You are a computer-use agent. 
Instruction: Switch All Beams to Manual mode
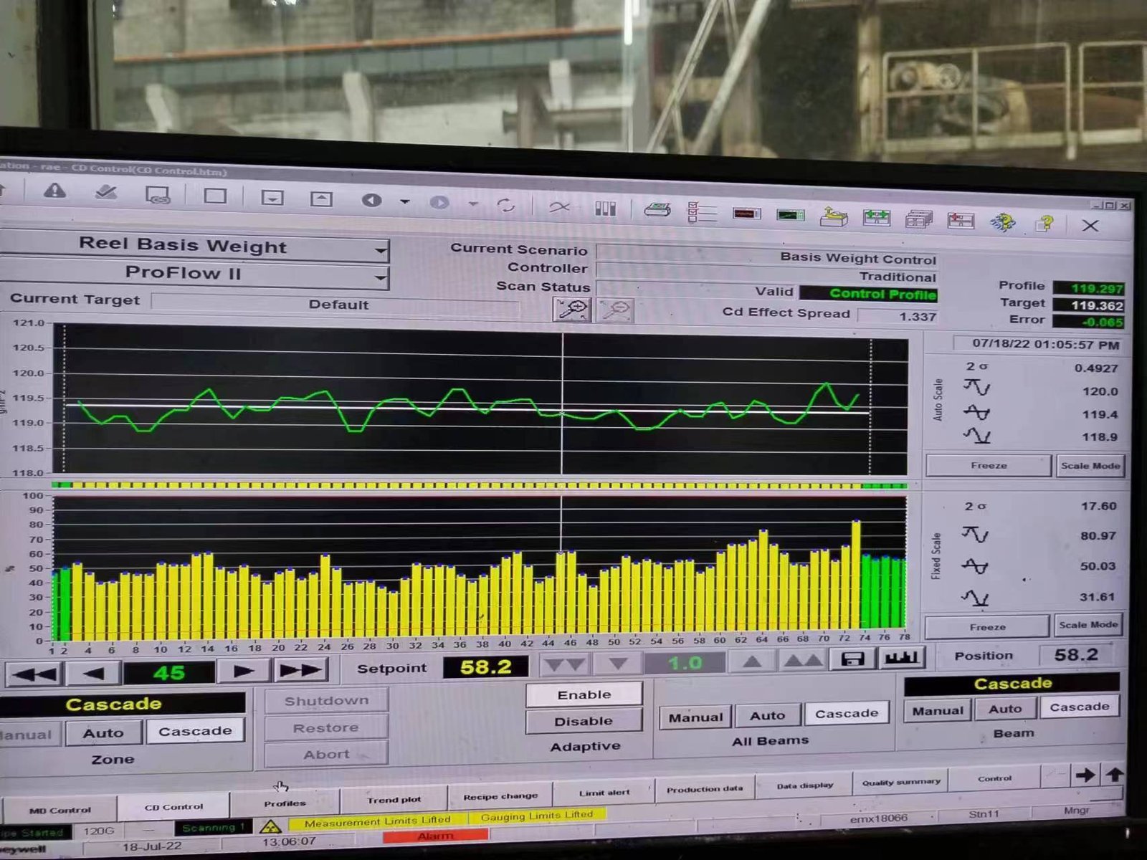click(695, 717)
